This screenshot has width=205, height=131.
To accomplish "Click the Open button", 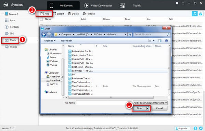I will [140, 108].
